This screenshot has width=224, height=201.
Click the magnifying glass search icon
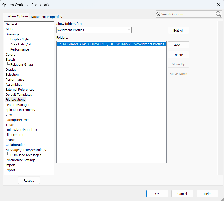[x=218, y=14]
